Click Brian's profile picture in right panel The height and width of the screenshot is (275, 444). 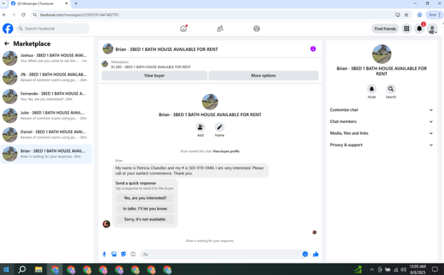382,54
